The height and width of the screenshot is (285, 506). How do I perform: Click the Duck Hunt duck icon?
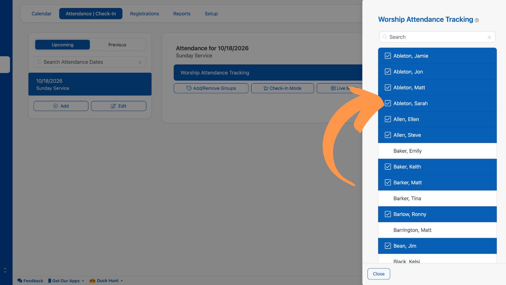click(x=92, y=281)
